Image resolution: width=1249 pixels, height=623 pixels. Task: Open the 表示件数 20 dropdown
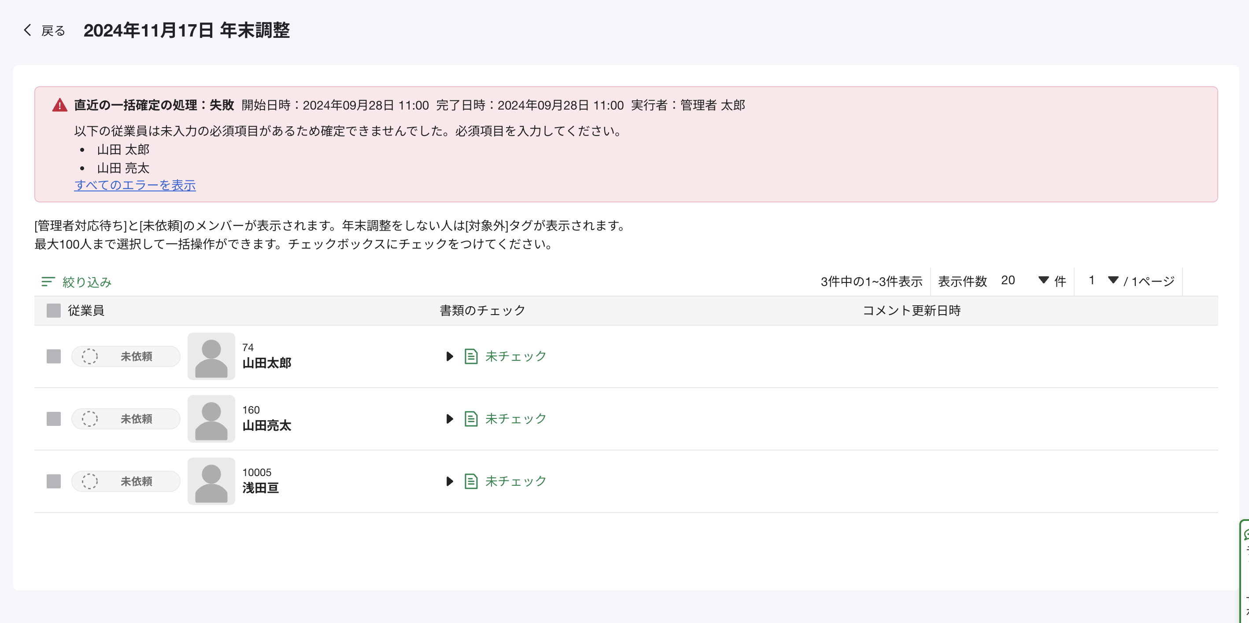pyautogui.click(x=1024, y=281)
